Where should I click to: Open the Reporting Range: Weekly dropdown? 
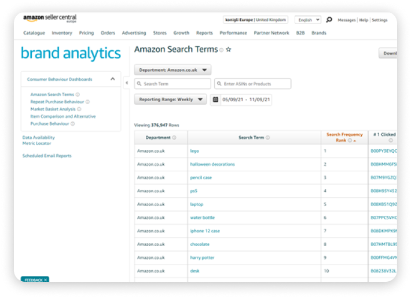click(170, 100)
